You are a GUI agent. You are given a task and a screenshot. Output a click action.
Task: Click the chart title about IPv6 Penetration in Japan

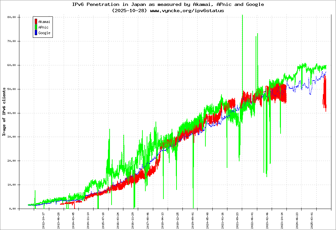tap(168, 5)
